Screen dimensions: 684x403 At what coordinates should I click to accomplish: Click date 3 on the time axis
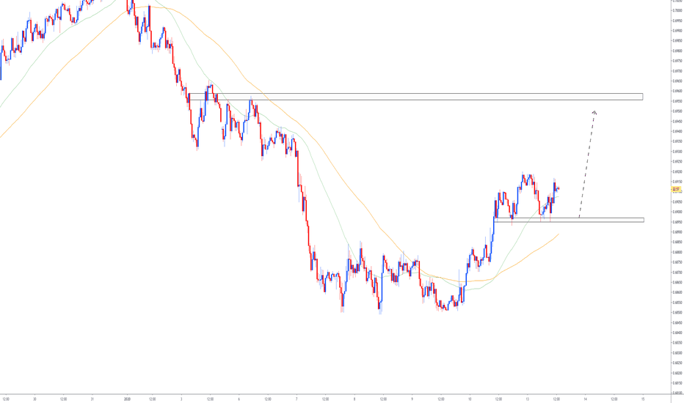click(181, 399)
